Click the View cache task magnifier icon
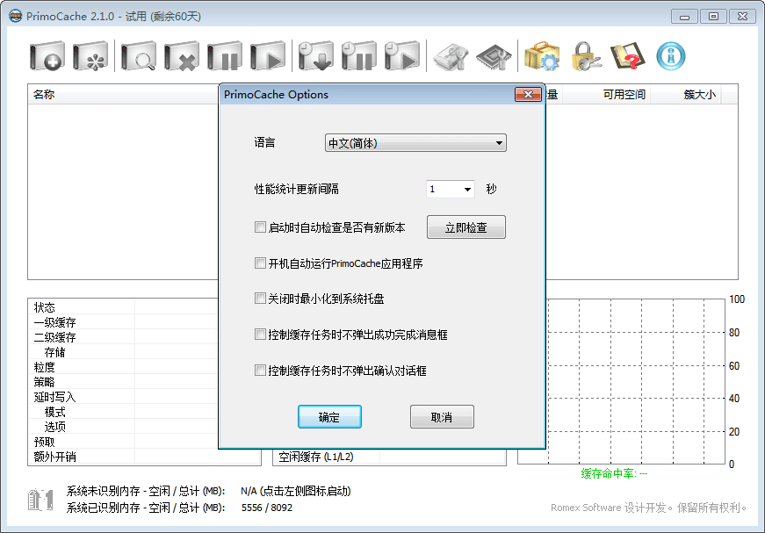 139,56
